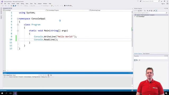This screenshot has width=169, height=95.
Task: Expand the ConsoleApp1 project node
Action: click(x=135, y=17)
